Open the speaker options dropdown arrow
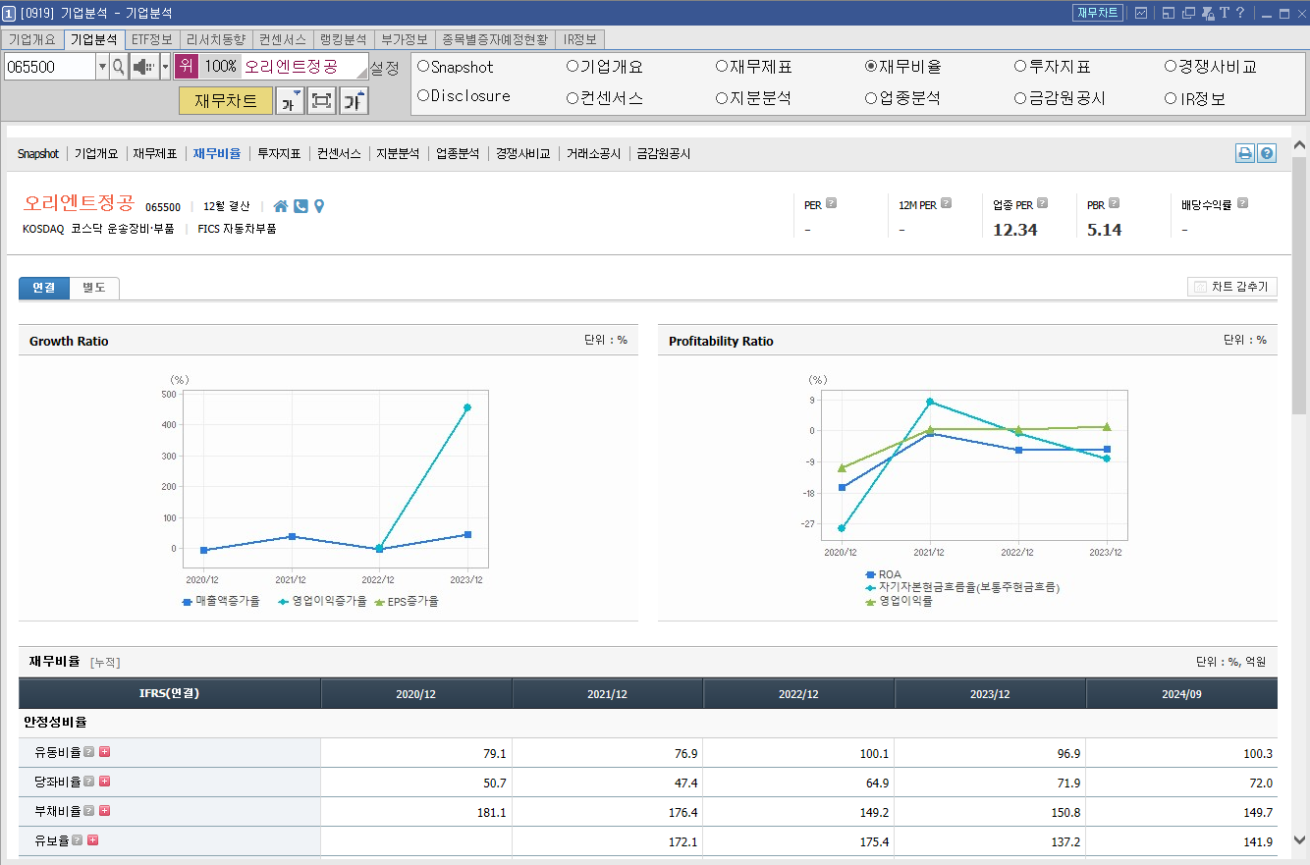Screen dimensions: 1310x865 pyautogui.click(x=165, y=67)
